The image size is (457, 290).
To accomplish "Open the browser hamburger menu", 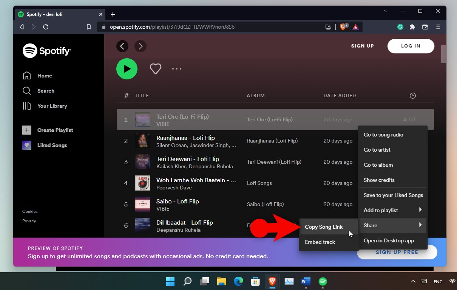I will 438,27.
